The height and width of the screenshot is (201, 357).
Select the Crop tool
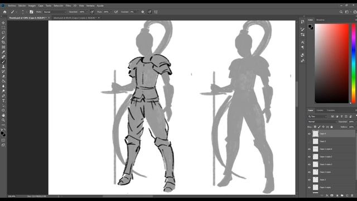(3, 42)
